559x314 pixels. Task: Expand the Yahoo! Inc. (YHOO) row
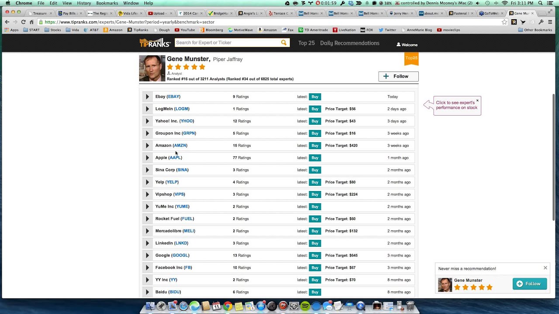tap(147, 121)
